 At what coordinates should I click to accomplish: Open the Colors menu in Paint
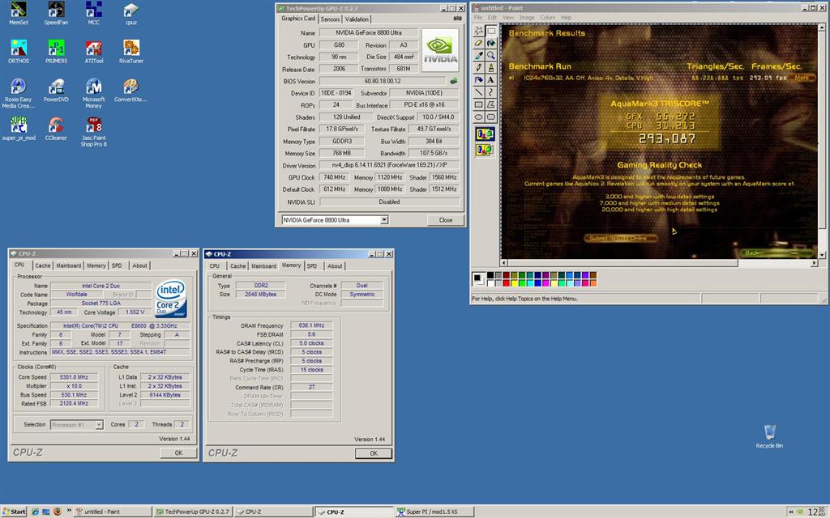tap(548, 18)
